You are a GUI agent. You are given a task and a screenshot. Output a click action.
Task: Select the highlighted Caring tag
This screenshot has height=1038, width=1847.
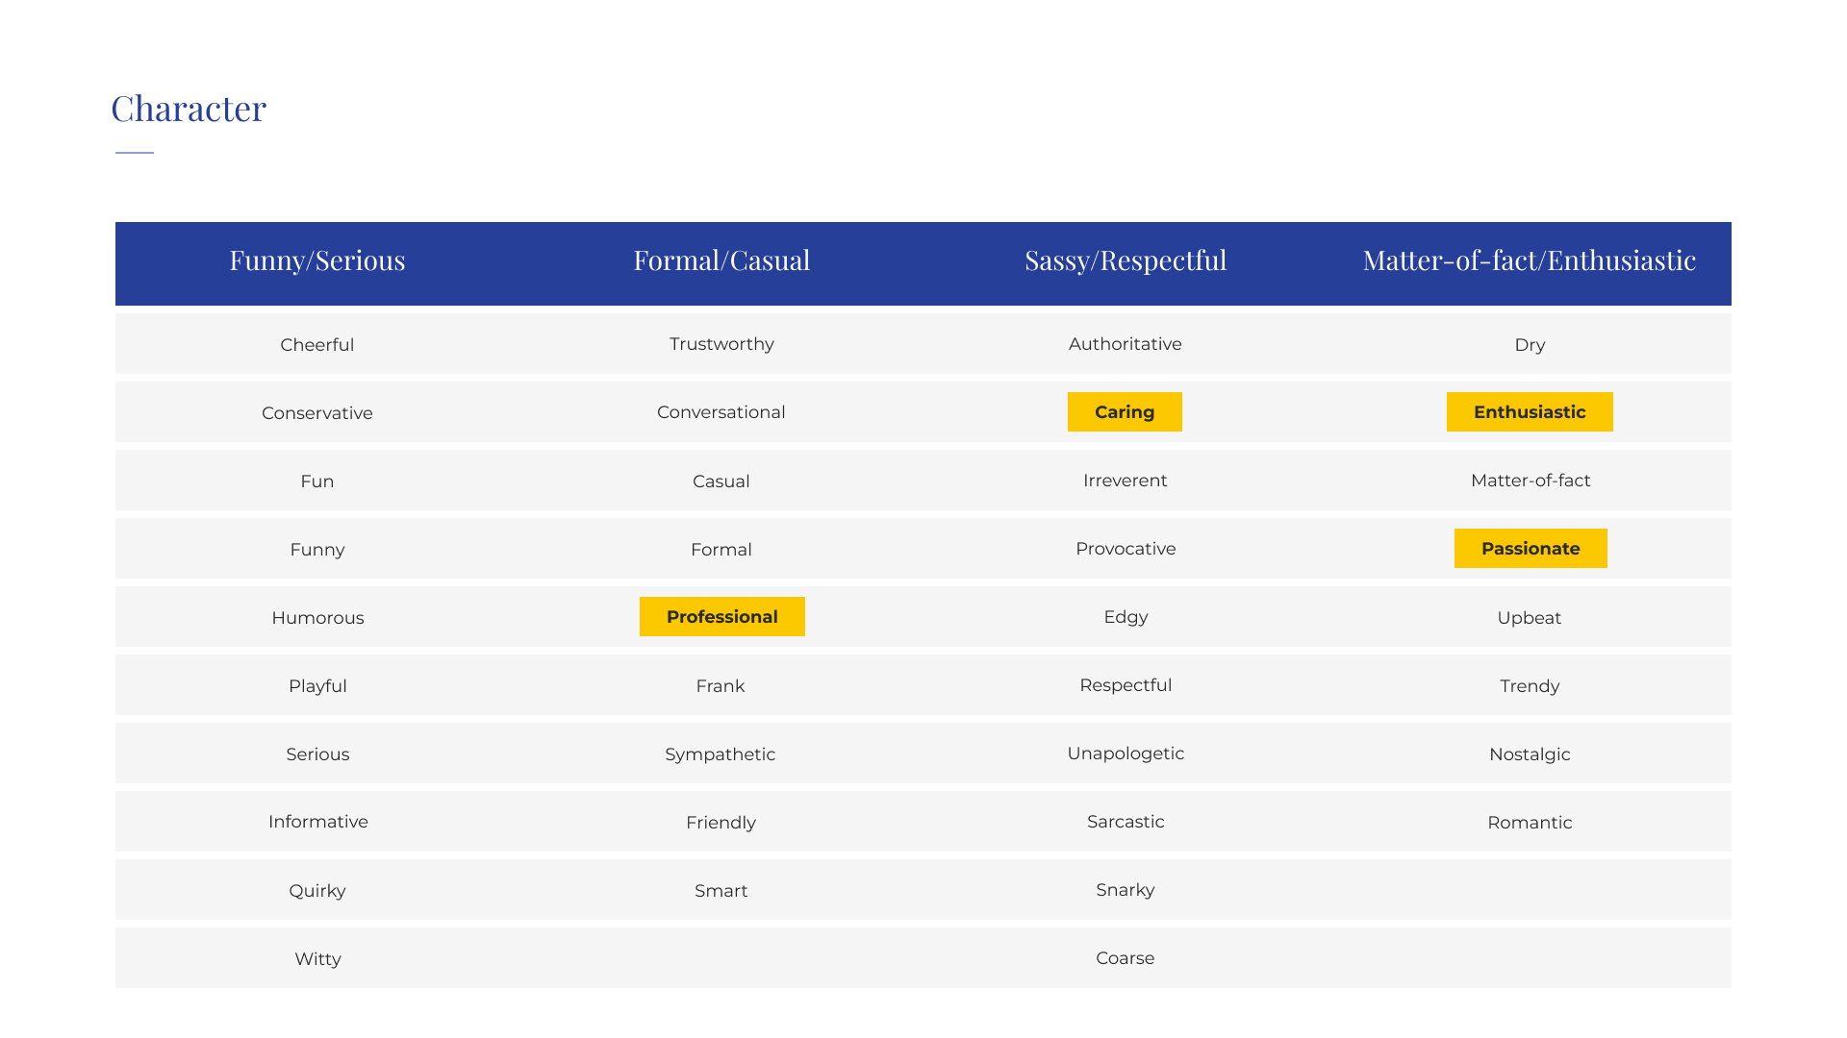point(1125,411)
